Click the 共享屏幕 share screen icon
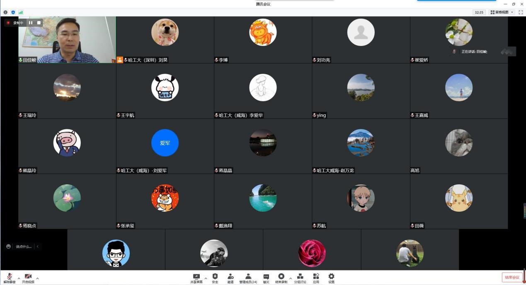 pos(196,278)
